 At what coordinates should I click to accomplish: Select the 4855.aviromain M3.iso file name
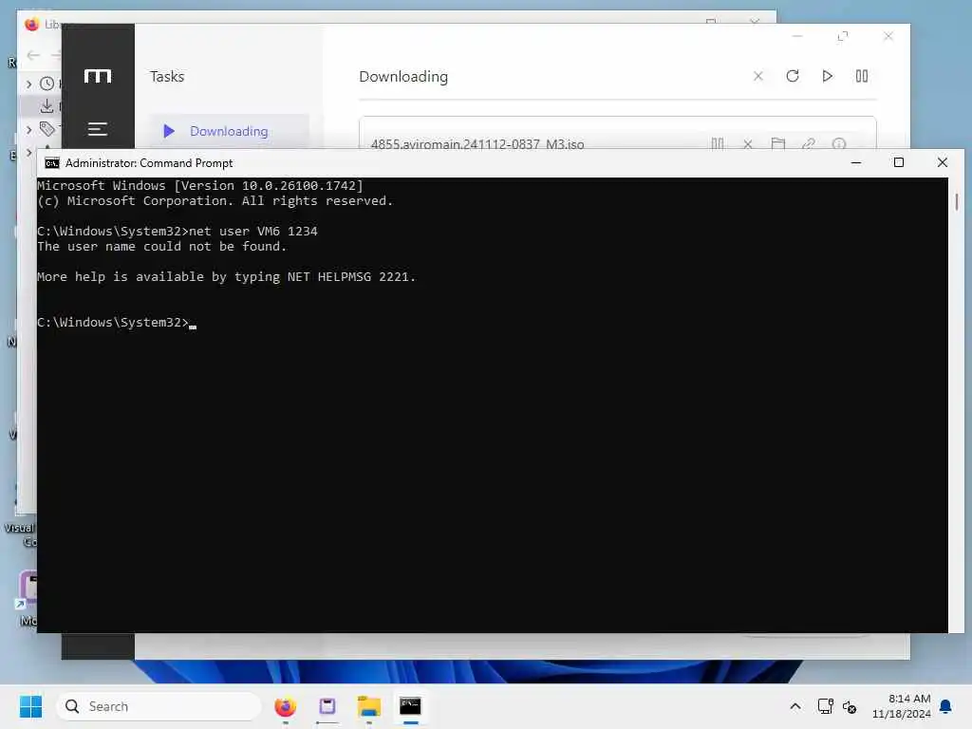pyautogui.click(x=477, y=144)
